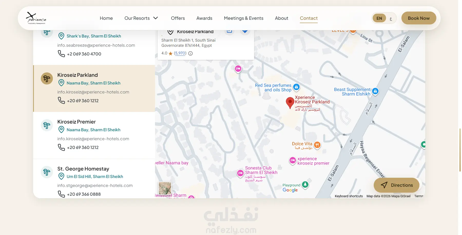Open Keyboard shortcuts on the map
The height and width of the screenshot is (235, 462).
(349, 196)
